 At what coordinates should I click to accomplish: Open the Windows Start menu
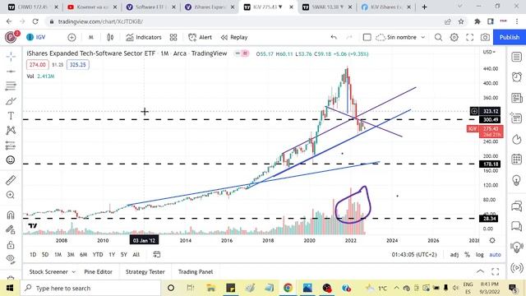coord(10,288)
